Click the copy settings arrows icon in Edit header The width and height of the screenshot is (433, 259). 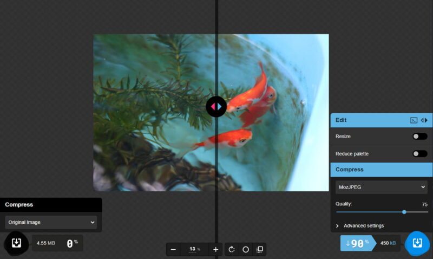pos(424,120)
